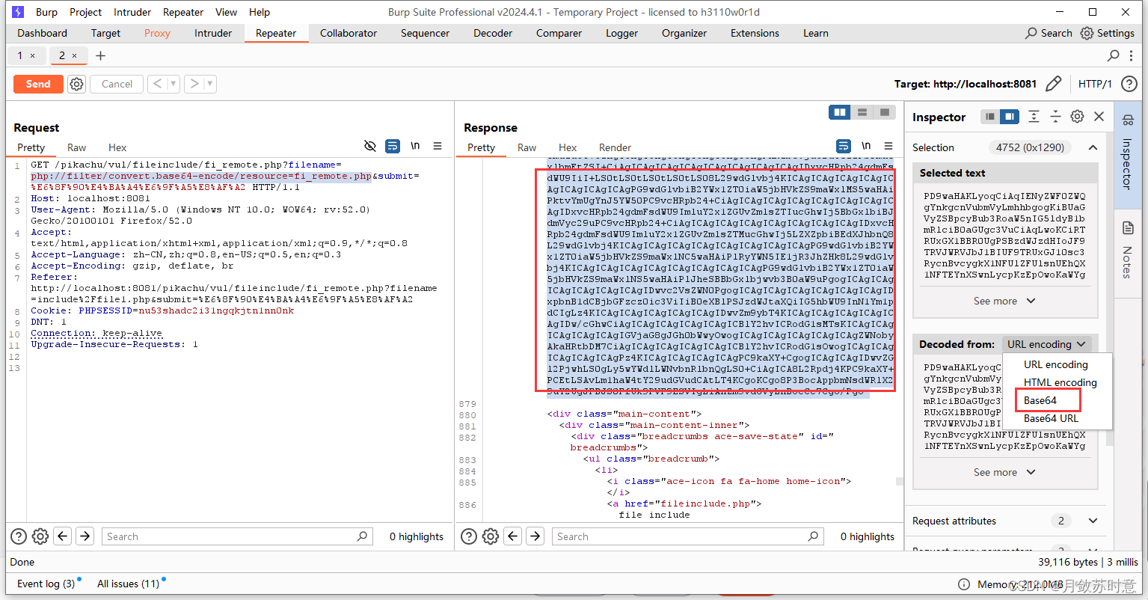Toggle request line wrap button
The width and height of the screenshot is (1148, 600).
392,146
